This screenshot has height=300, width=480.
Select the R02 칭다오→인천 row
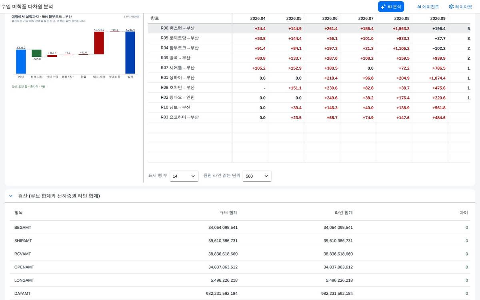[x=309, y=98]
